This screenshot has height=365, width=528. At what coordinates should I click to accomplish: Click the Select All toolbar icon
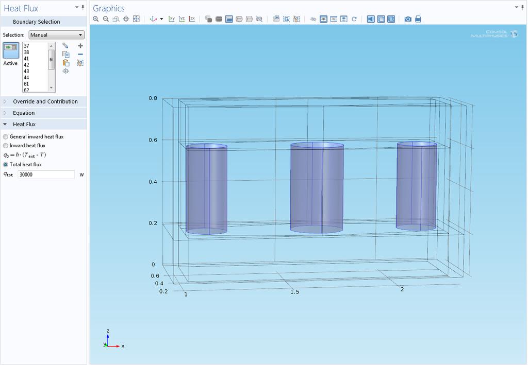point(276,19)
